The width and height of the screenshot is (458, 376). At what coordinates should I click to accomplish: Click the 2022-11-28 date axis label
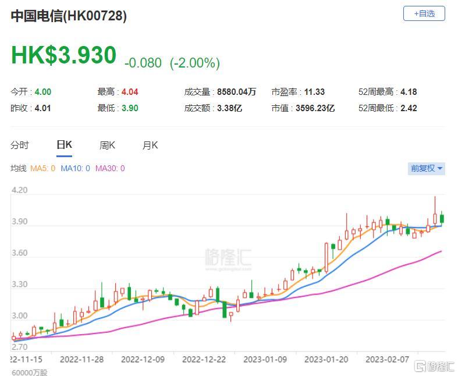pos(82,359)
